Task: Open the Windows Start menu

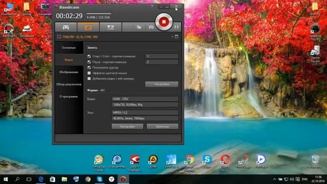Action: pos(6,179)
